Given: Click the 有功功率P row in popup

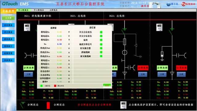Looking at the screenshot, I should 55,71.
